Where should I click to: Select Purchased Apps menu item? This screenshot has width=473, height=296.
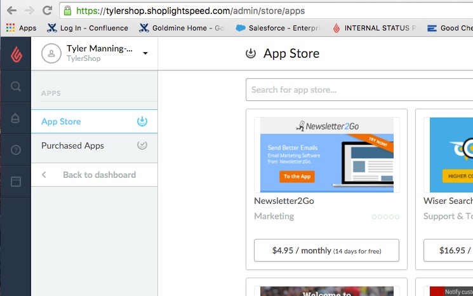click(94, 145)
